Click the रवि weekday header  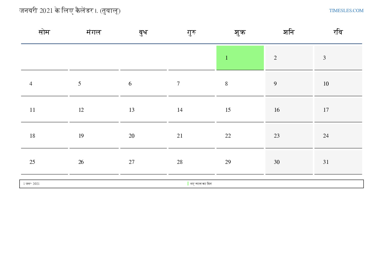338,32
